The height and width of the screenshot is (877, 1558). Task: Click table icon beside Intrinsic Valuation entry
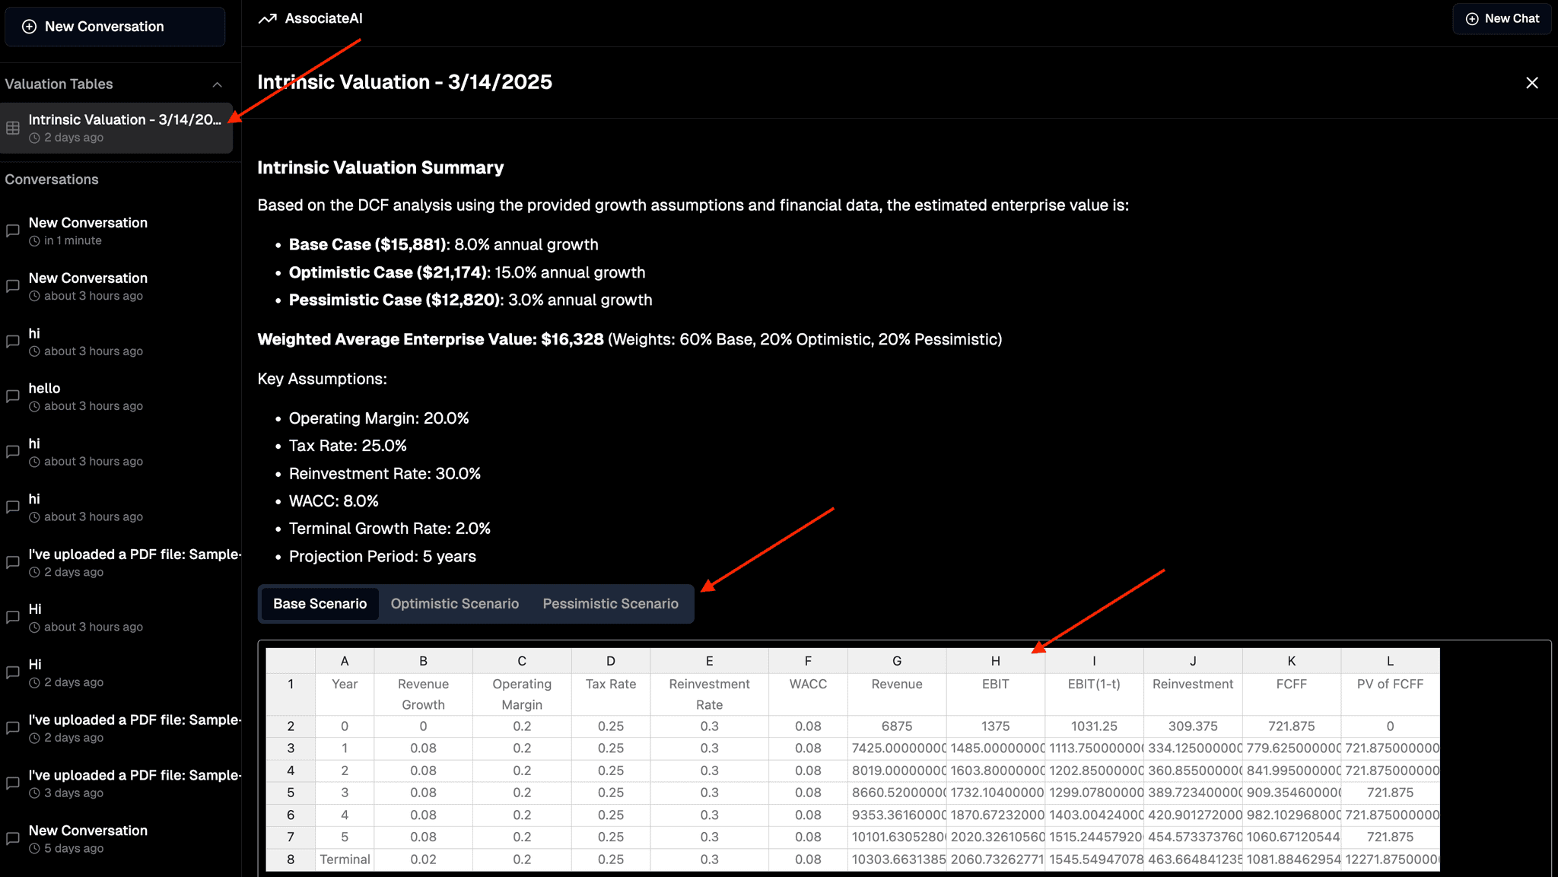coord(13,128)
